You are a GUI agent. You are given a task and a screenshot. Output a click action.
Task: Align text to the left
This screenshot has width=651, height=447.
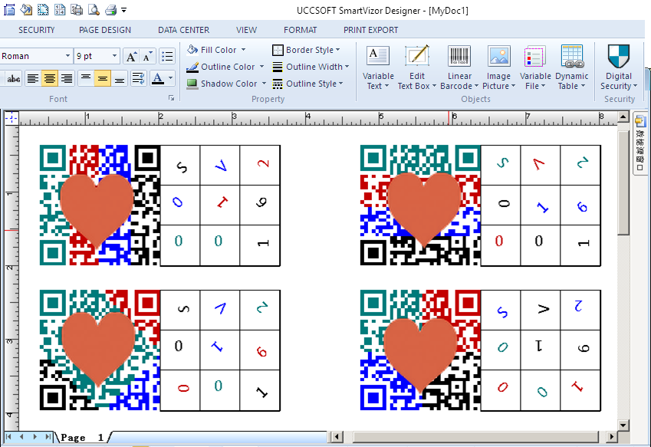(33, 78)
